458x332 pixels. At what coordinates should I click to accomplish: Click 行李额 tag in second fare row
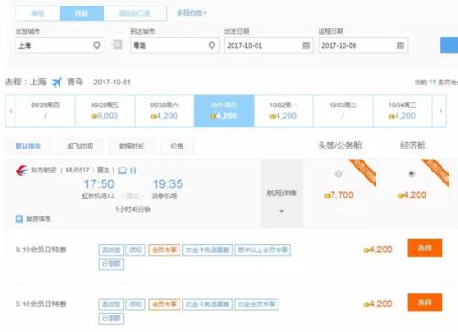point(111,318)
